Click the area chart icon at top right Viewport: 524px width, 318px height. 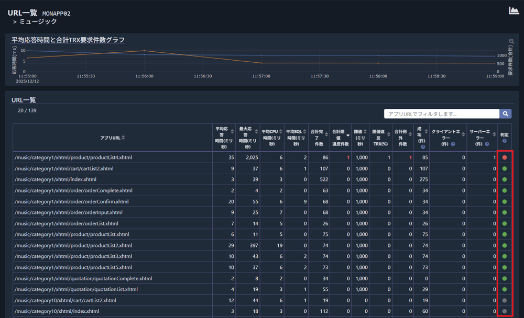tap(514, 11)
